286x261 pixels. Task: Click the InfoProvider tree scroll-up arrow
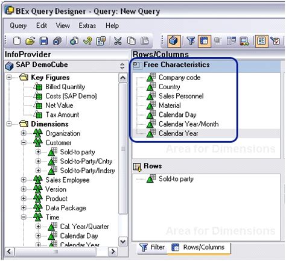[123, 78]
